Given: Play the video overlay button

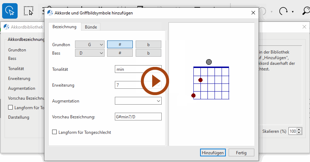Looking at the screenshot, I should point(155,82).
